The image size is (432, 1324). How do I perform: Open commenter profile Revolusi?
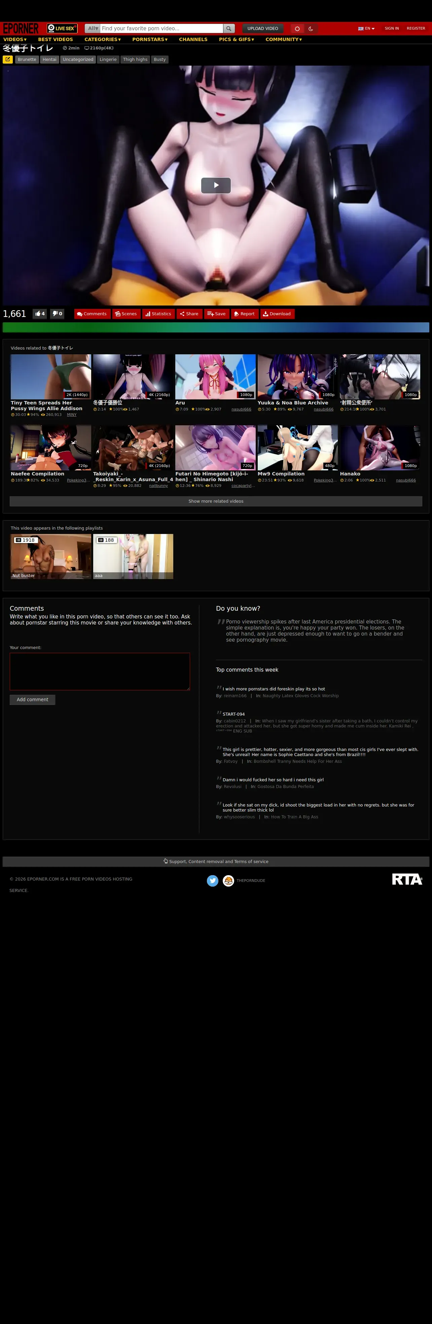(233, 787)
